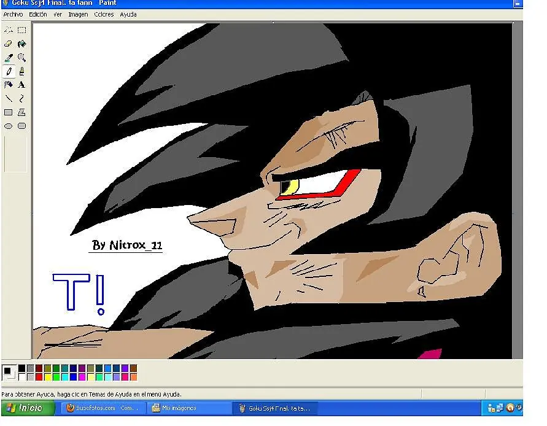Image resolution: width=547 pixels, height=426 pixels.
Task: Choose the Eraser tool
Action: [9, 44]
